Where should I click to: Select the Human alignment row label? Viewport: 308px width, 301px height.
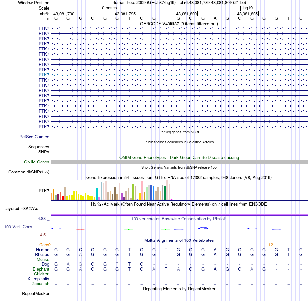click(x=42, y=250)
